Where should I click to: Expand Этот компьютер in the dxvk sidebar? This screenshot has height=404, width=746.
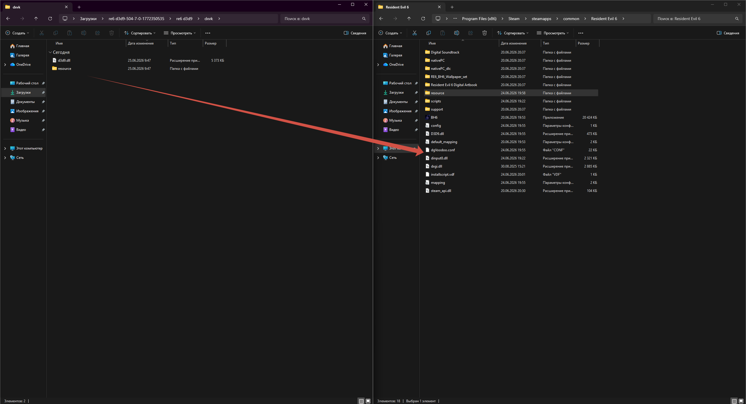point(5,148)
